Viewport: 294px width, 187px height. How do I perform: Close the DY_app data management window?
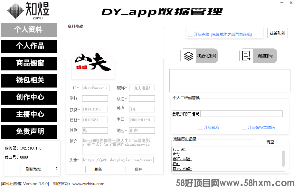click(x=291, y=3)
